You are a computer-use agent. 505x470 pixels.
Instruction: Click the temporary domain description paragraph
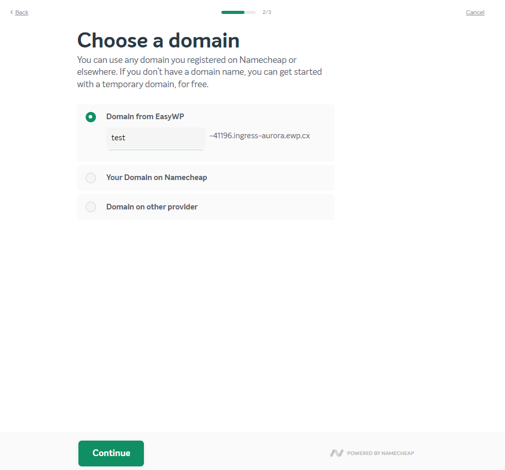coord(199,72)
